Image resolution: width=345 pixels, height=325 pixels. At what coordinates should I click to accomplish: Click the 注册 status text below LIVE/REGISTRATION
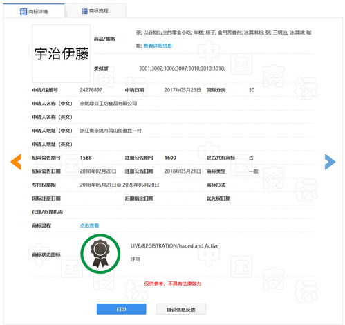click(x=136, y=259)
